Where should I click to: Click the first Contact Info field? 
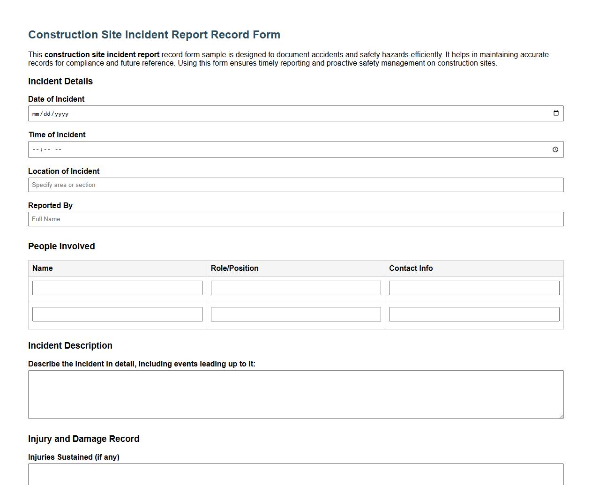tap(473, 287)
